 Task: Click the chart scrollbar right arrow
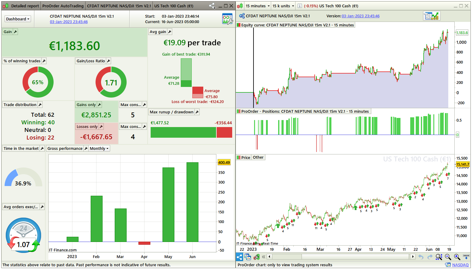click(413, 257)
